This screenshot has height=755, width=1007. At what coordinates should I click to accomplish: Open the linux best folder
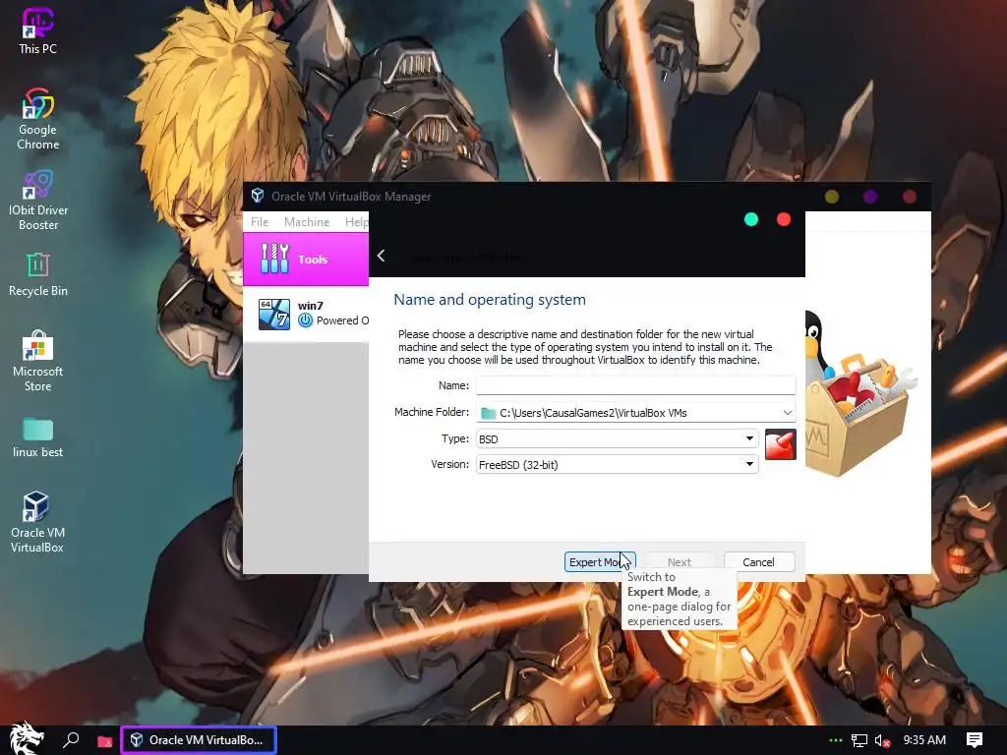(37, 436)
